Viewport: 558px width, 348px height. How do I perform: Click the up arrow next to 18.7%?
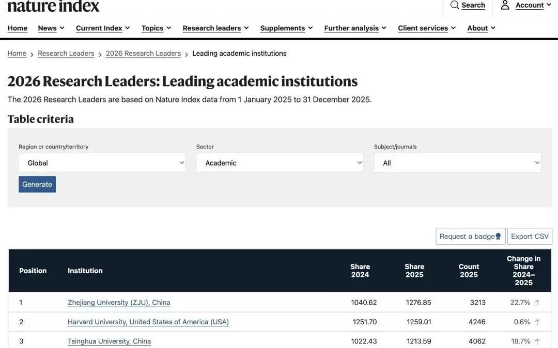pos(537,342)
